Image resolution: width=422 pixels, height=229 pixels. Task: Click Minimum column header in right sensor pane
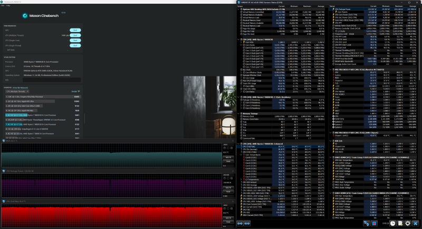pyautogui.click(x=386, y=6)
